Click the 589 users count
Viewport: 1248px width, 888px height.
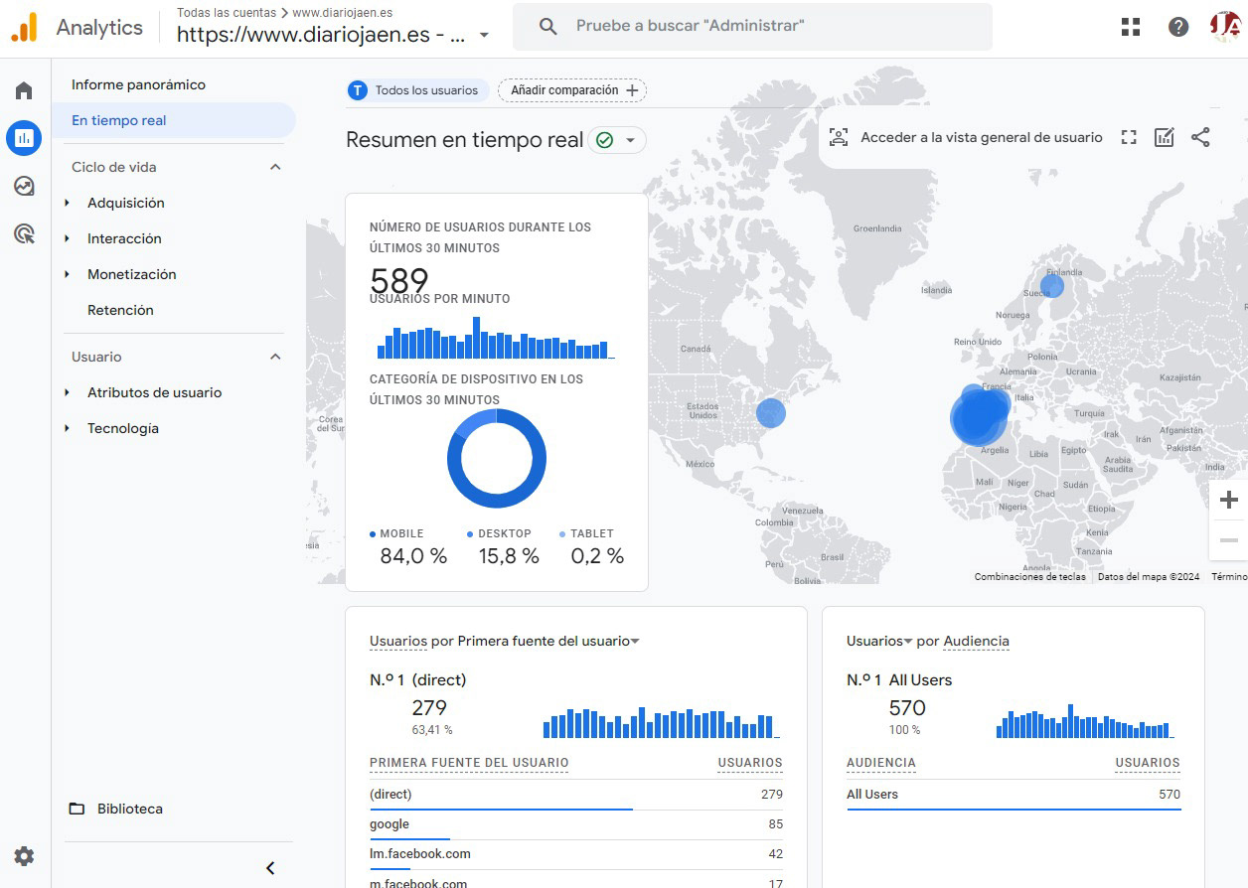399,280
